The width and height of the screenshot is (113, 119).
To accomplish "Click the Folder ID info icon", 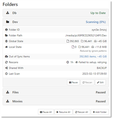I will point(6,30).
